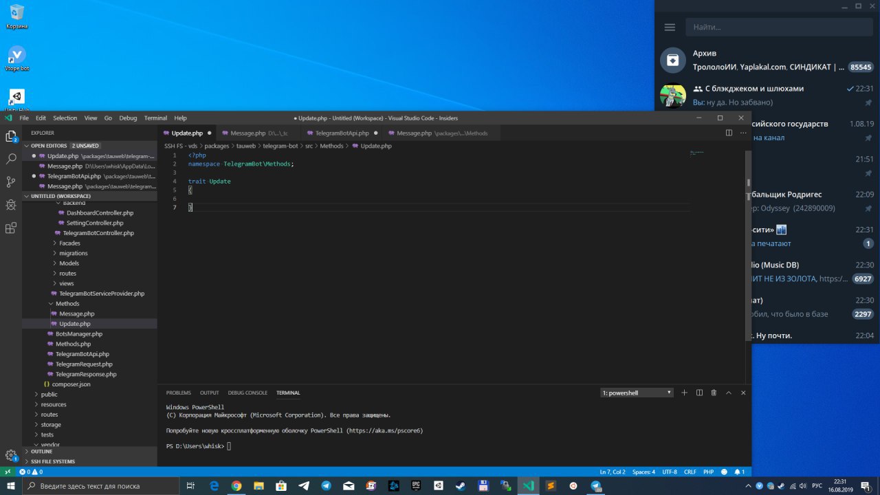
Task: Change language mode via PHP status item
Action: click(x=708, y=472)
